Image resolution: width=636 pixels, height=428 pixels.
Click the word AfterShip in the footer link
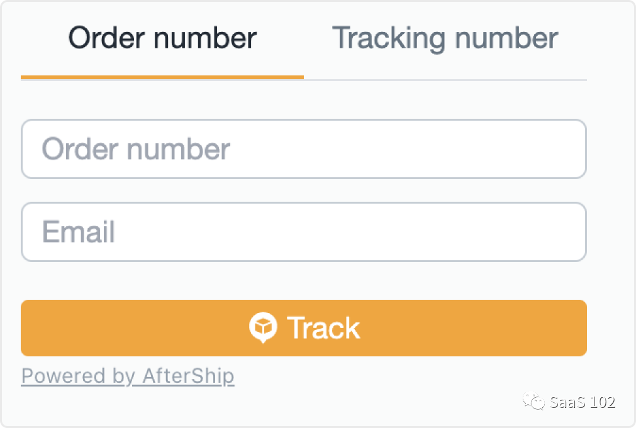coord(189,376)
